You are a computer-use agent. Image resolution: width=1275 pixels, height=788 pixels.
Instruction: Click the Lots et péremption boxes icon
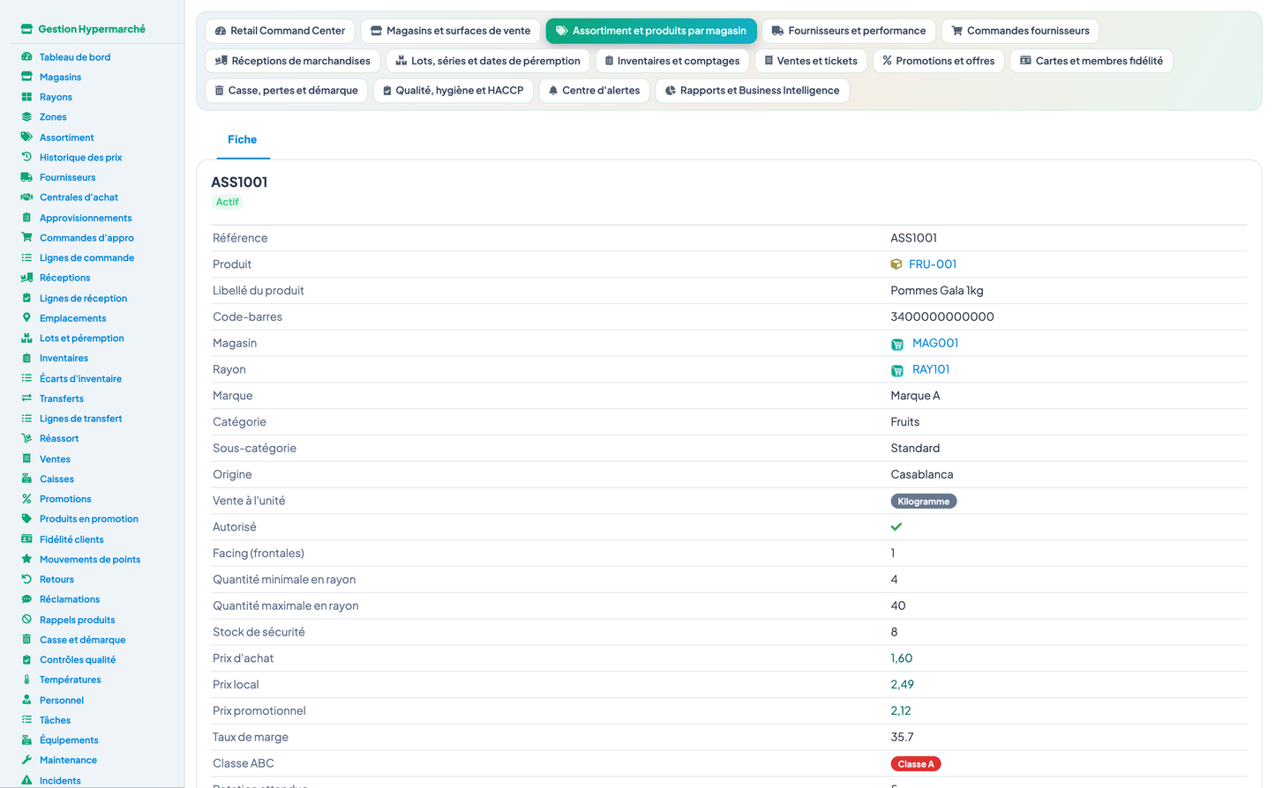click(26, 338)
